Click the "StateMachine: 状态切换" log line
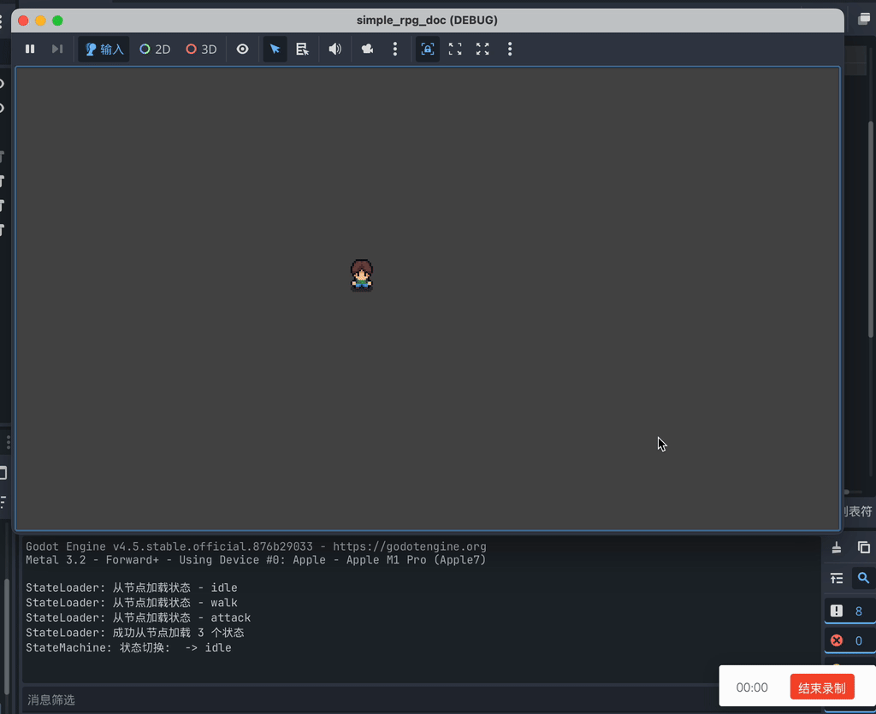Viewport: 876px width, 714px height. [128, 648]
